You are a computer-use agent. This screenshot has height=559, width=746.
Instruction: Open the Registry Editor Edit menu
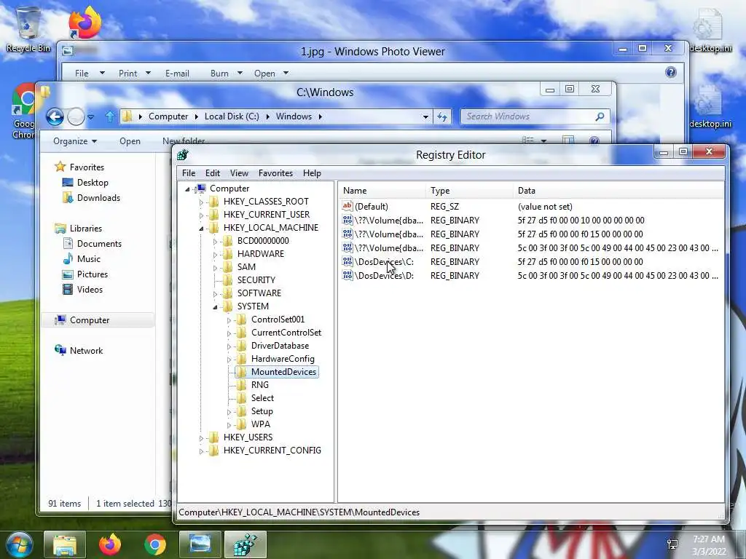point(213,173)
